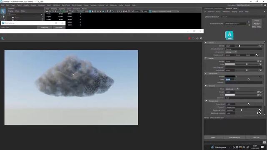Open the Emission Color swatch
267x150 pixels.
230,95
